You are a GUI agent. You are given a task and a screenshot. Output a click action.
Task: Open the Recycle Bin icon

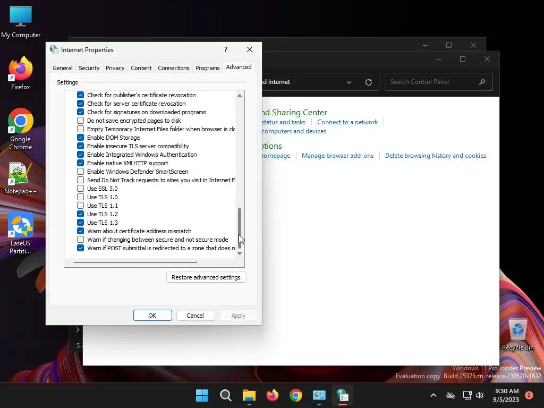click(517, 334)
